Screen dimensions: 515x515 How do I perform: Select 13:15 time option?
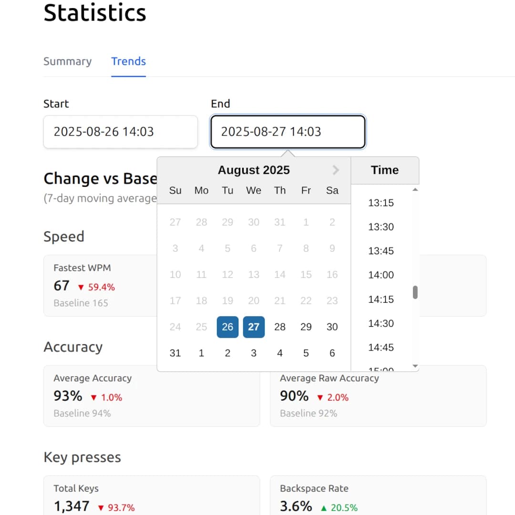(381, 203)
